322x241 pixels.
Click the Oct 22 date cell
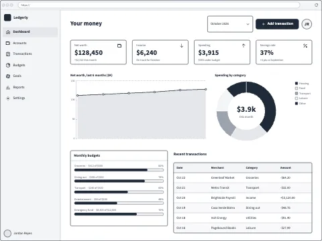click(x=180, y=177)
